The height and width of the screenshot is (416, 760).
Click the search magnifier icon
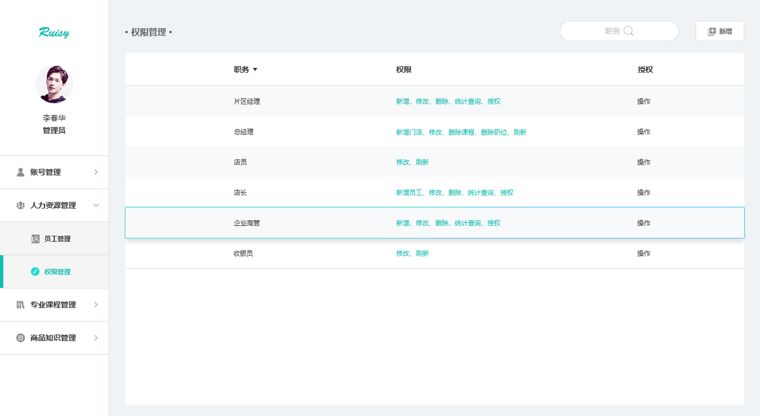tap(628, 31)
